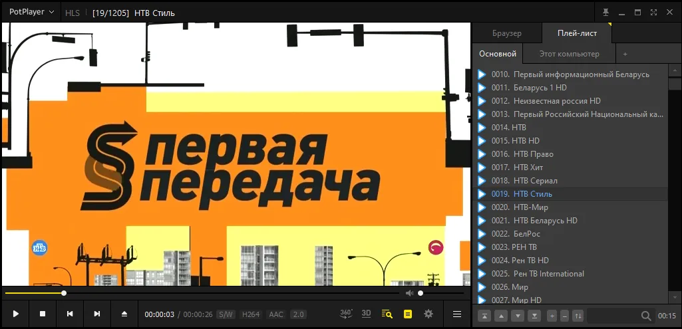Open the settings gear control panel
This screenshot has height=329, width=682.
428,314
